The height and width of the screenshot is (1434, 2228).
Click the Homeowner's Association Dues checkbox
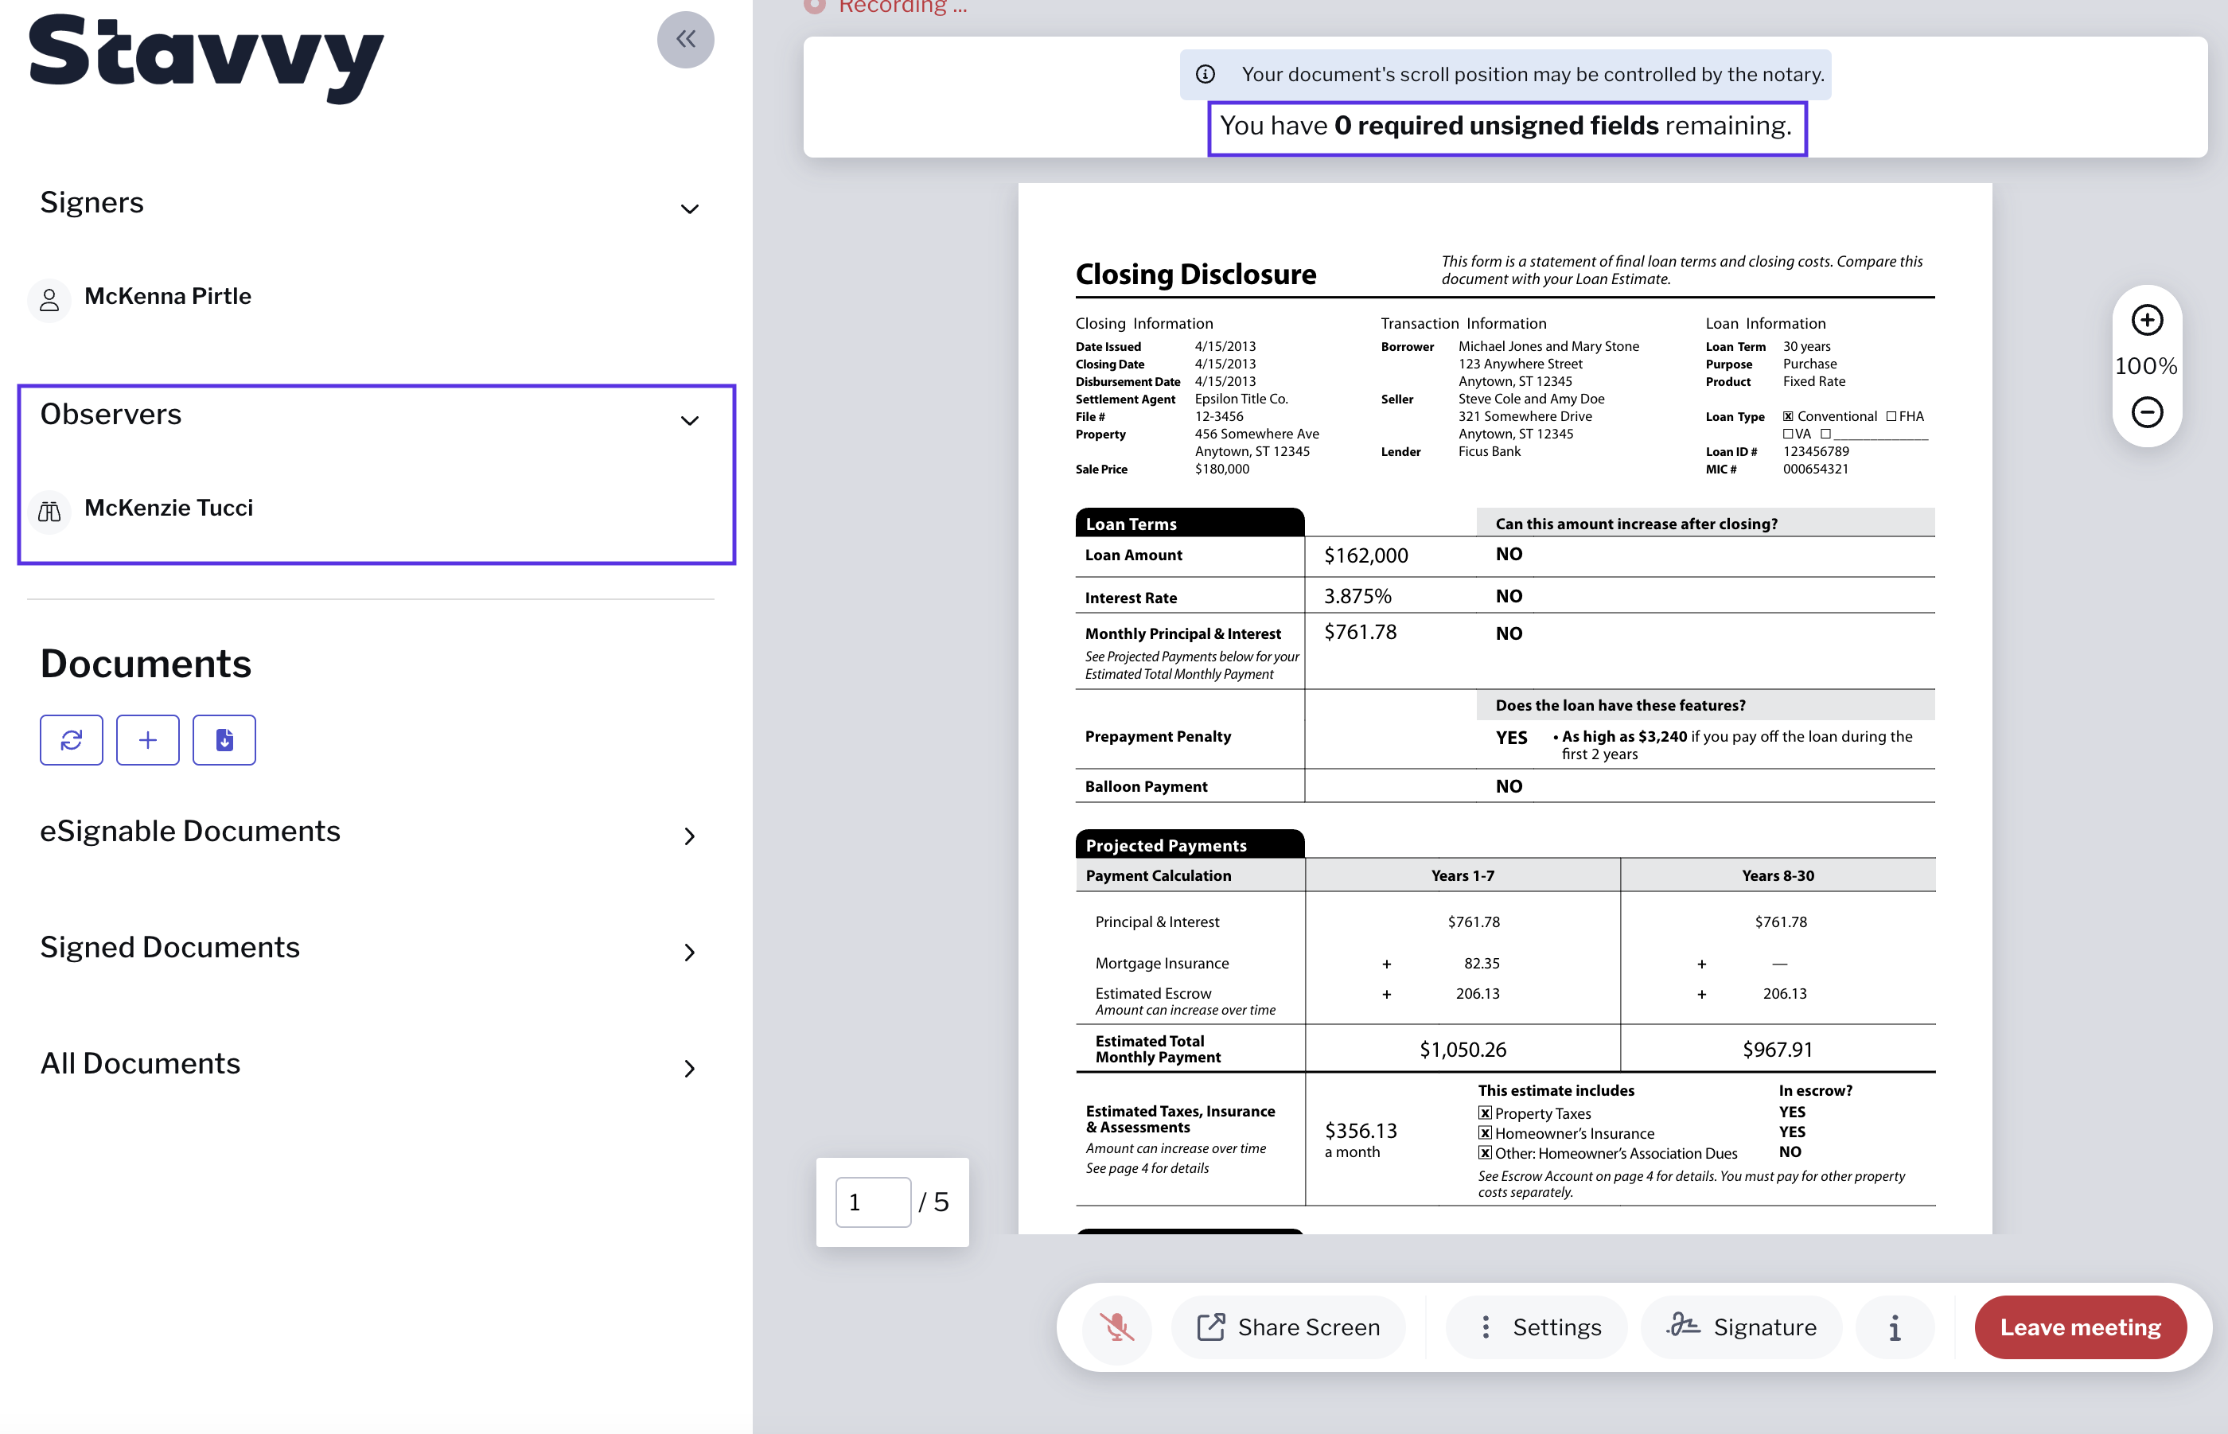[x=1485, y=1153]
